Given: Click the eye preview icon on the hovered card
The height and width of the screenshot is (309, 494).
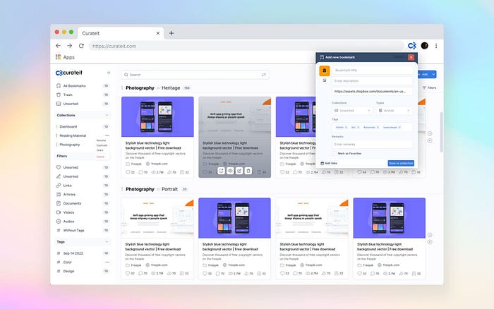Looking at the screenshot, I should tap(230, 171).
